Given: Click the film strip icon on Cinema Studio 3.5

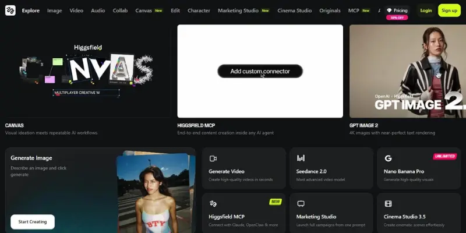Looking at the screenshot, I should pos(388,203).
